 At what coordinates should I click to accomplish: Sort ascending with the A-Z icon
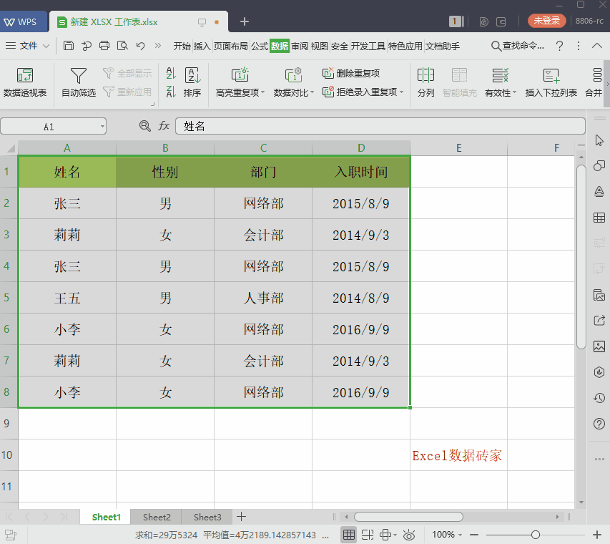(x=171, y=73)
